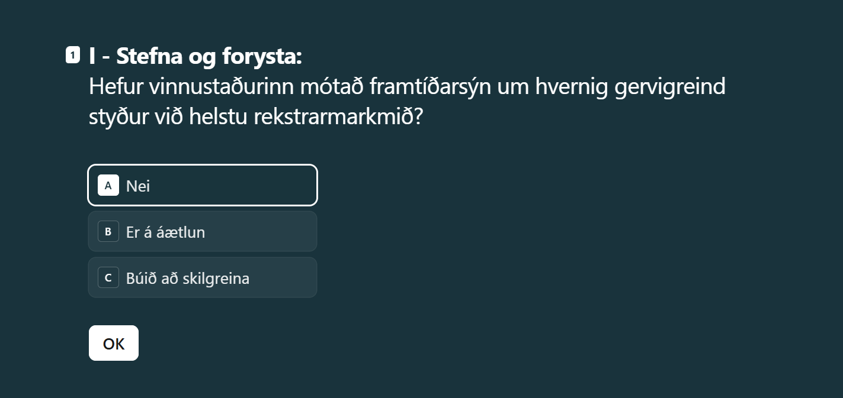
Task: Click inside the Er á áætlun answer box
Action: click(202, 231)
